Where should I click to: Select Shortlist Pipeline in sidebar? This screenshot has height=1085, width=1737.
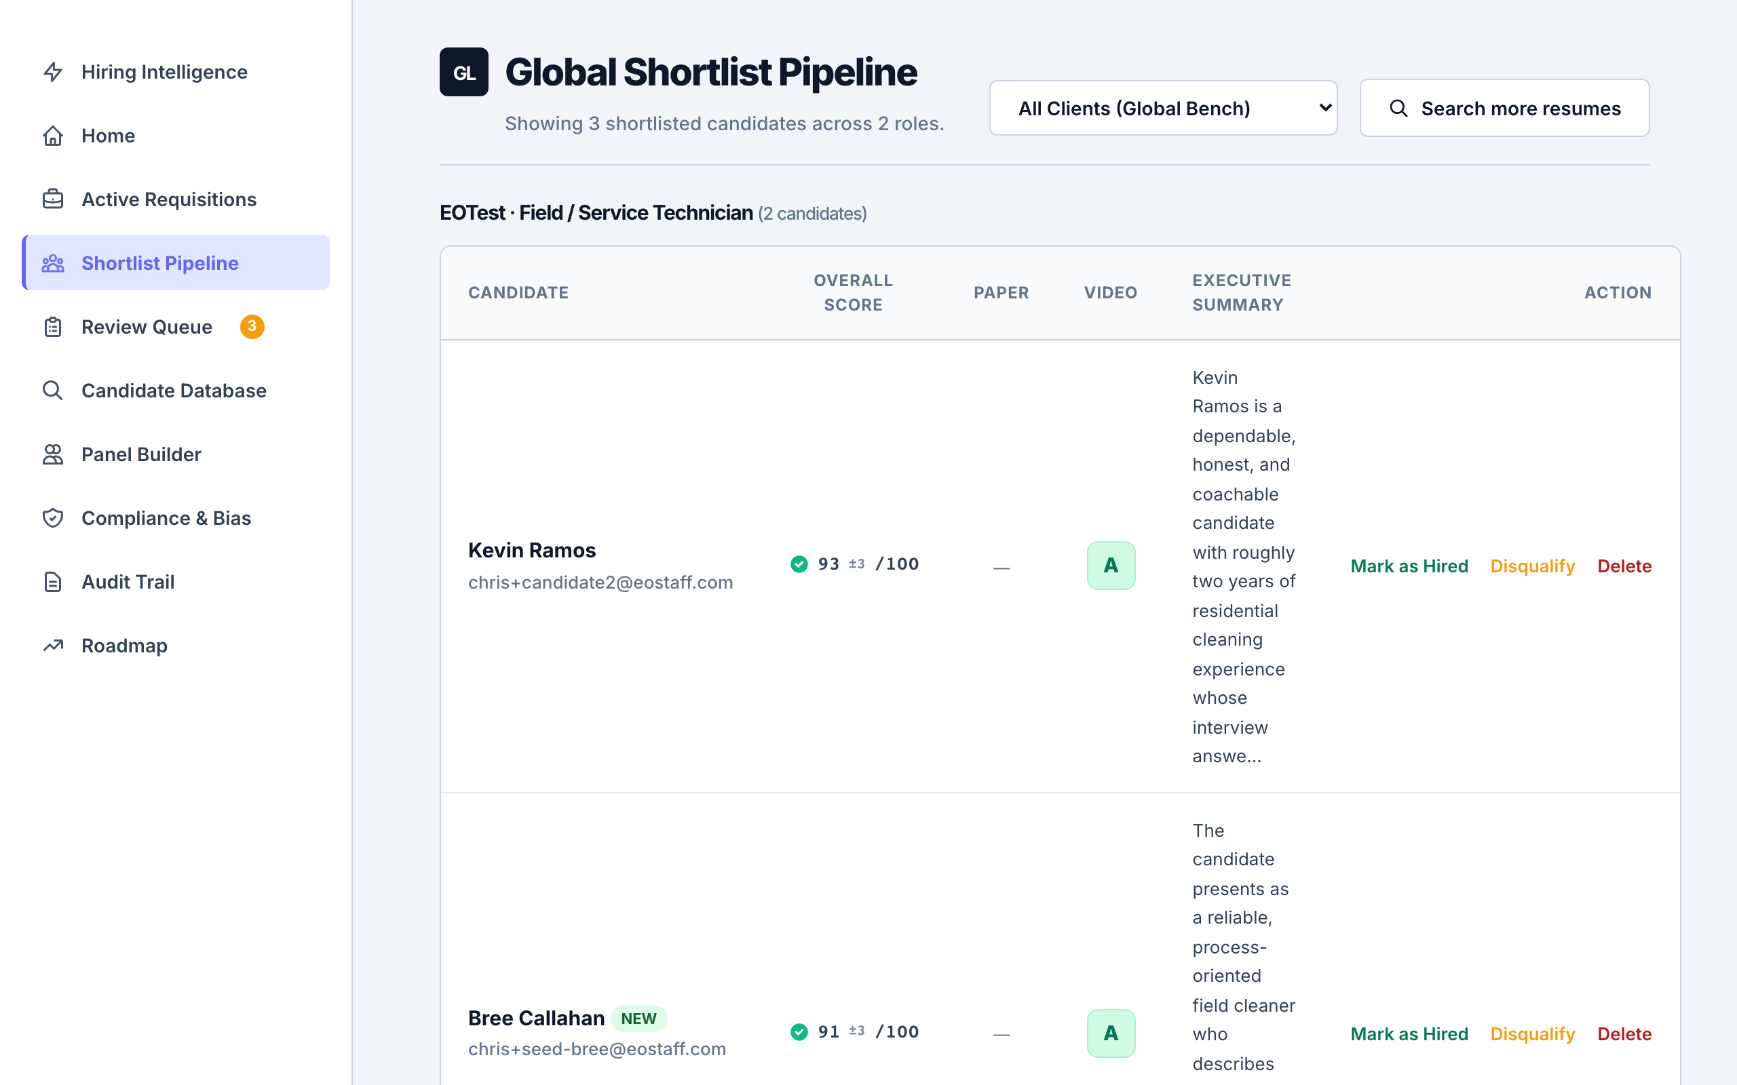coord(176,262)
